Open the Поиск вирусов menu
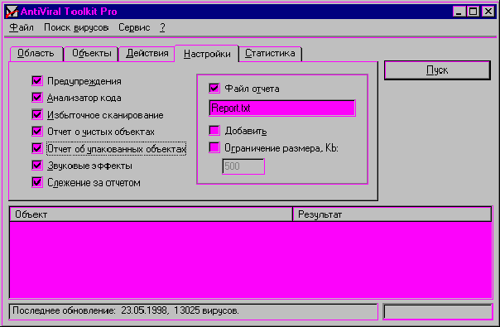 point(76,28)
